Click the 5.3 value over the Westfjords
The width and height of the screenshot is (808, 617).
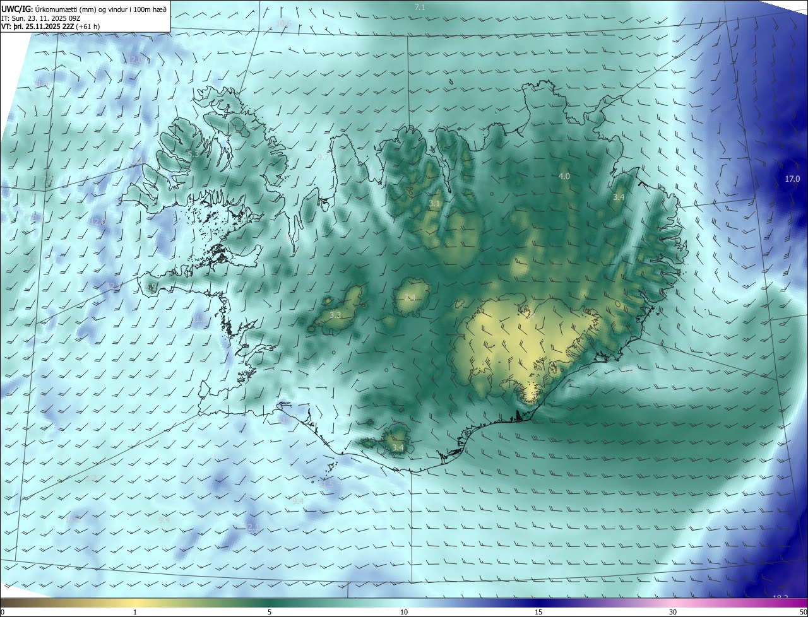[193, 154]
